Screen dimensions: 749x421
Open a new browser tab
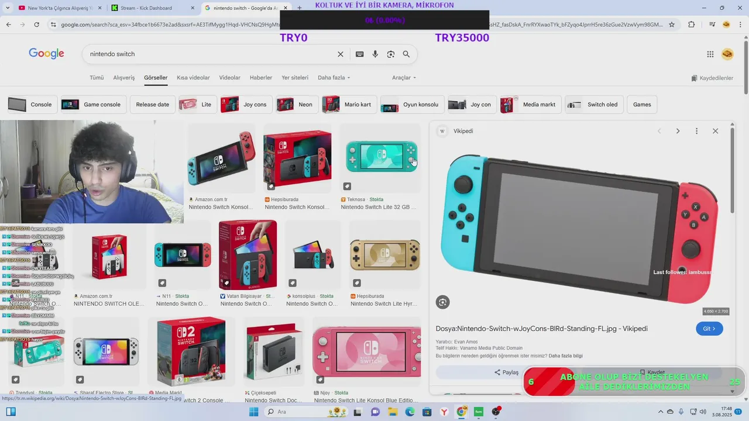[300, 8]
